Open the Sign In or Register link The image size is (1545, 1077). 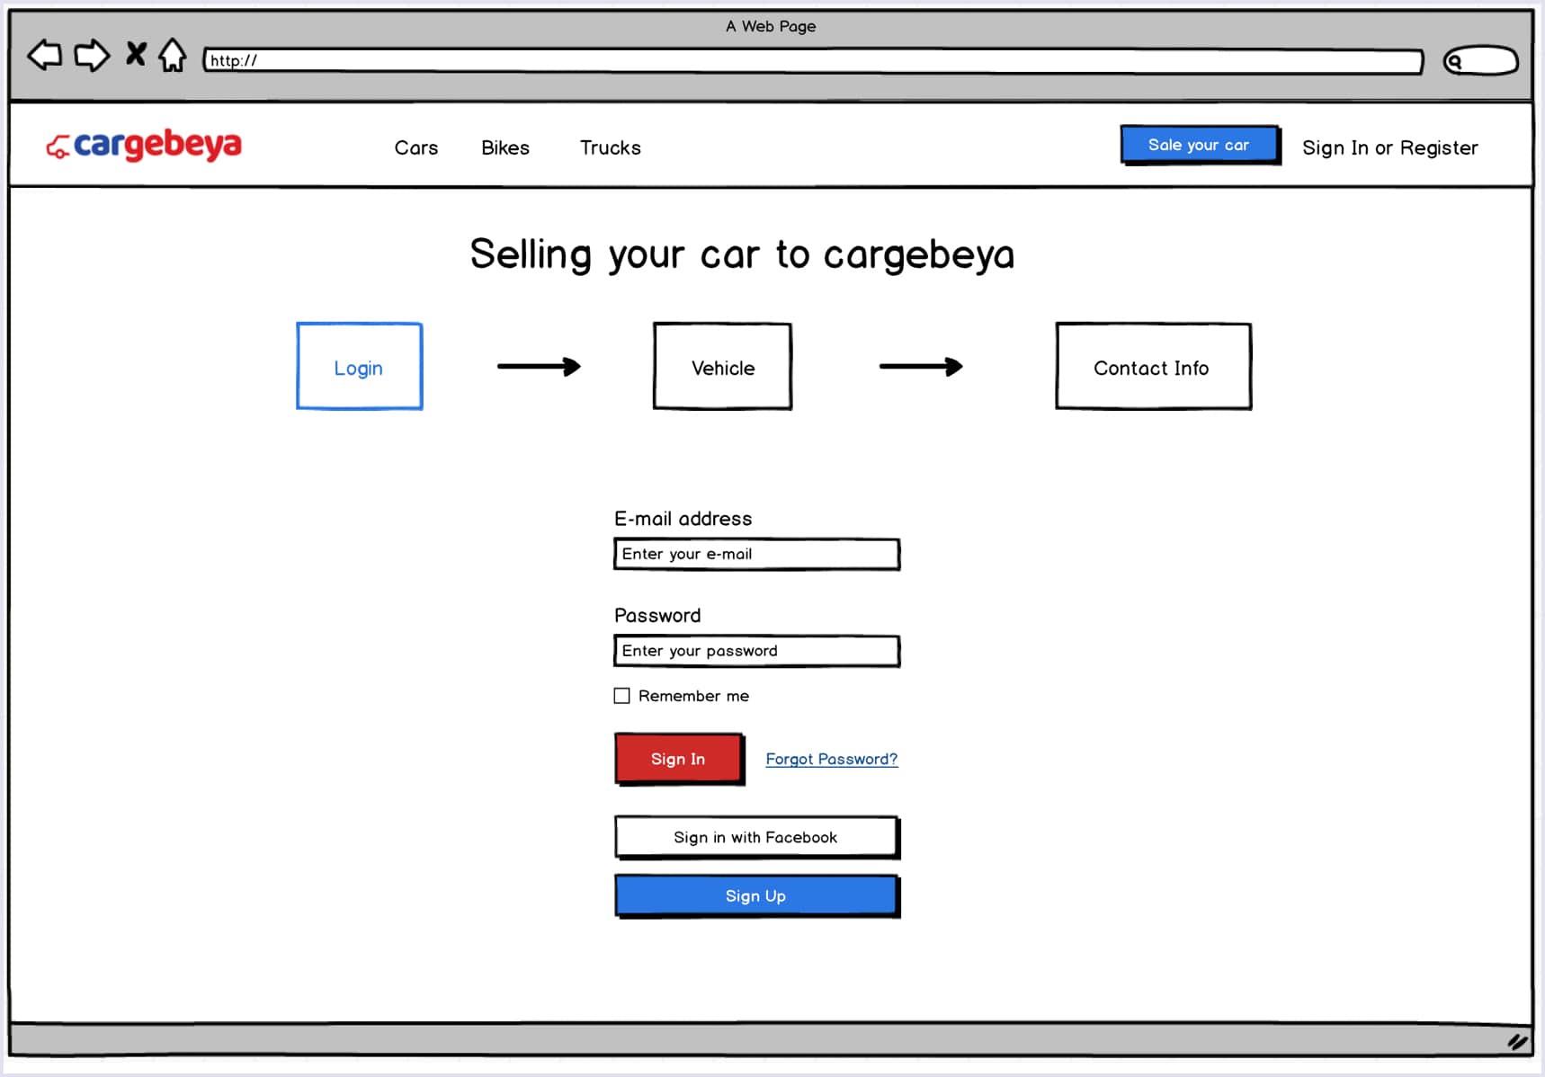click(x=1389, y=147)
